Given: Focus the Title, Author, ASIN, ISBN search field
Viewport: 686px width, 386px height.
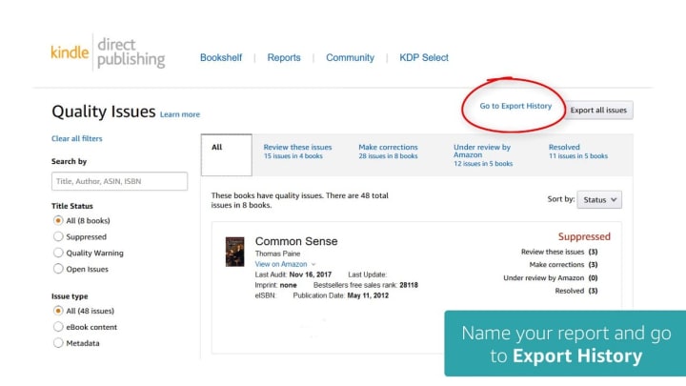Looking at the screenshot, I should point(119,181).
